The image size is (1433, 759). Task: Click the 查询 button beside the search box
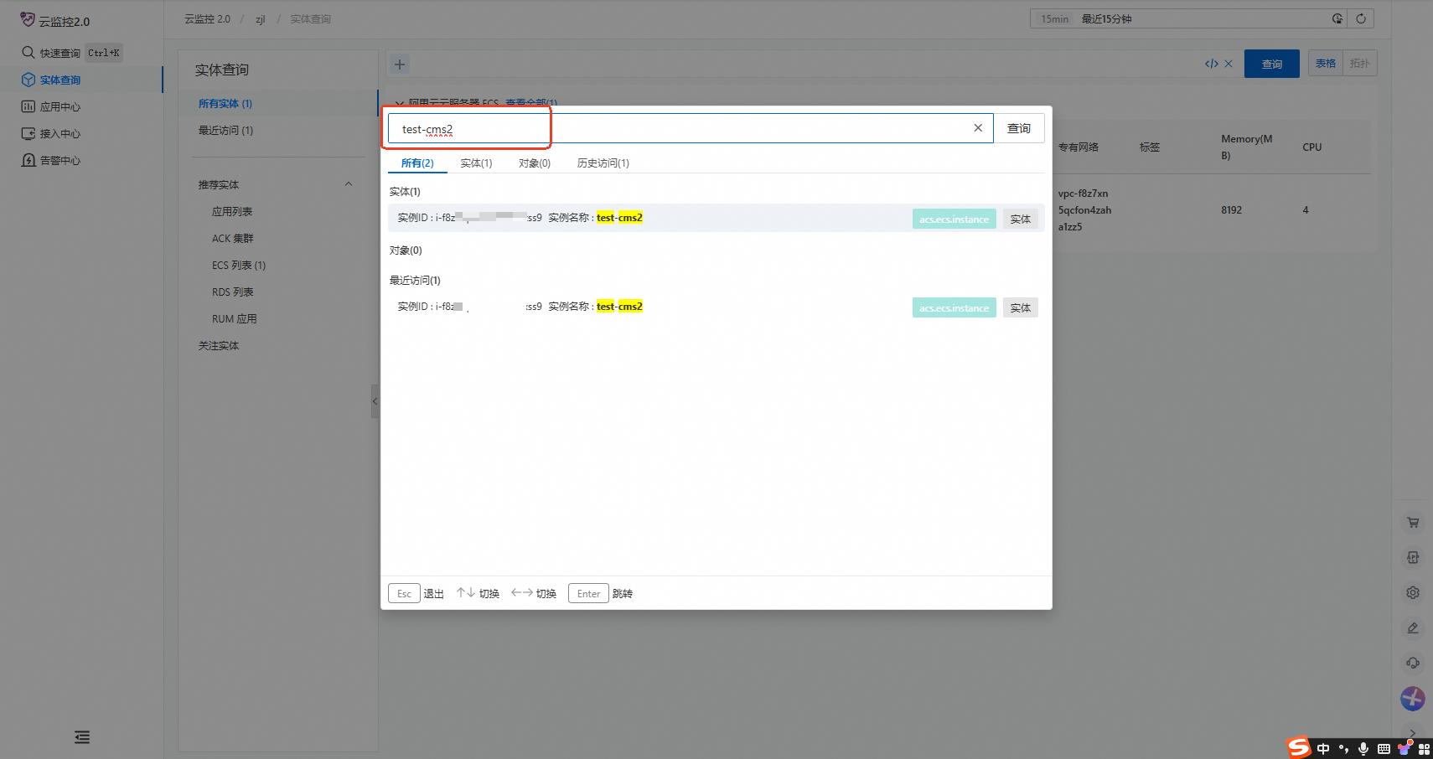pyautogui.click(x=1019, y=128)
